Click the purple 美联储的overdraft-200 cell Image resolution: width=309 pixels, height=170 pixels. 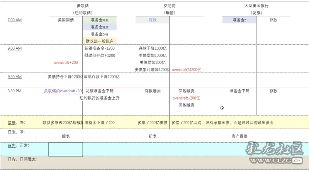click(63, 91)
